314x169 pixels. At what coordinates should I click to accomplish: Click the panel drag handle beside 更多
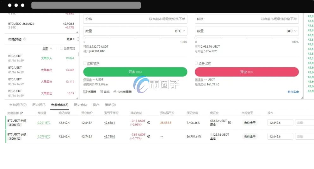pyautogui.click(x=78, y=39)
